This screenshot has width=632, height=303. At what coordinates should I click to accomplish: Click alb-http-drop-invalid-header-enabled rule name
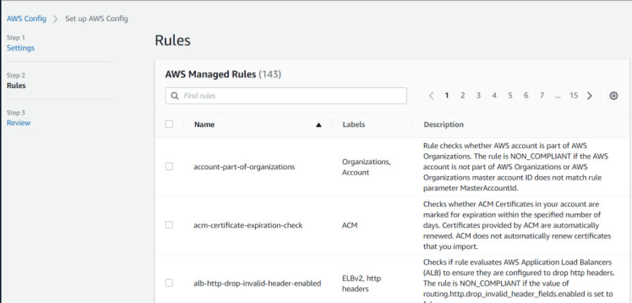click(x=257, y=283)
